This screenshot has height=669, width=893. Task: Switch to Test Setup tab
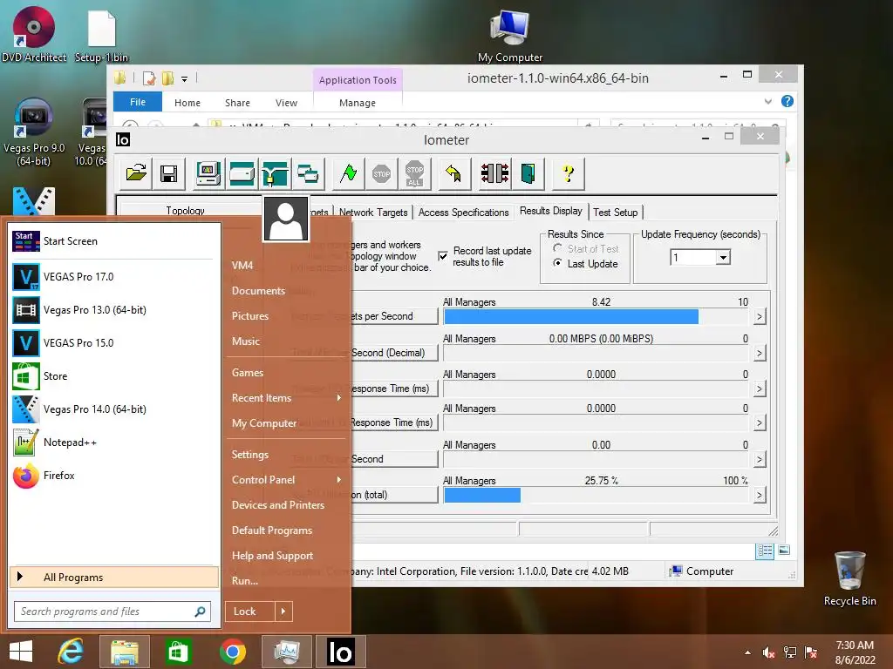pyautogui.click(x=615, y=213)
